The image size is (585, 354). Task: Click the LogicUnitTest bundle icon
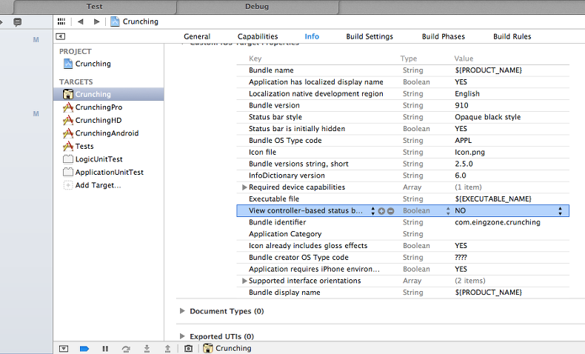pyautogui.click(x=68, y=159)
